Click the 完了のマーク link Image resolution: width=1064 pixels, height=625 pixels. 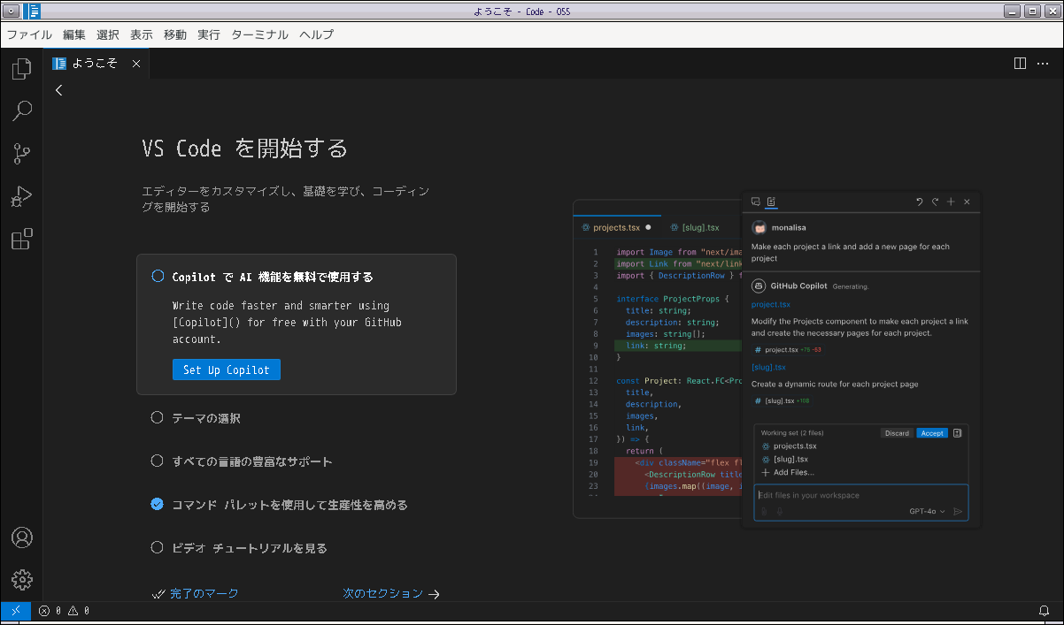[x=196, y=594]
